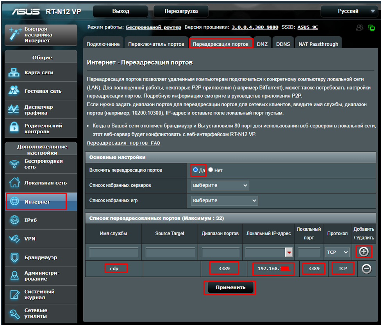
Task: Click the Гостевая сеть guest network icon
Action: [x=14, y=90]
